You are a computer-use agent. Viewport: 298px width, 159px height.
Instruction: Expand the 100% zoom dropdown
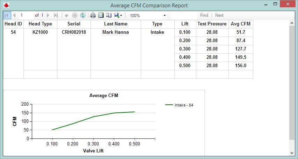coord(165,16)
